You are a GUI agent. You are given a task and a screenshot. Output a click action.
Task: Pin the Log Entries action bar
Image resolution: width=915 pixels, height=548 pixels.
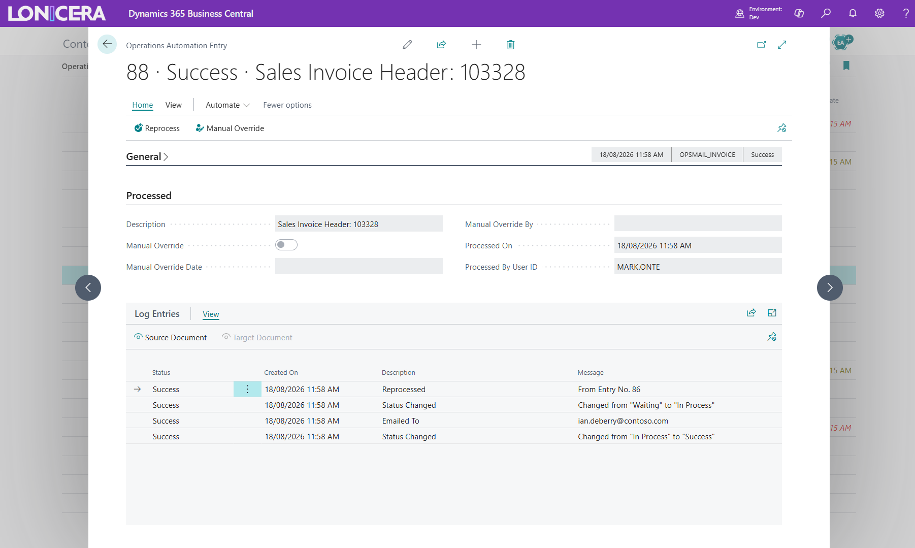pyautogui.click(x=772, y=337)
